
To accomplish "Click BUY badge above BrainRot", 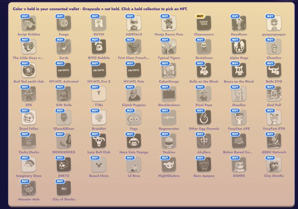I will pyautogui.click(x=95, y=110).
